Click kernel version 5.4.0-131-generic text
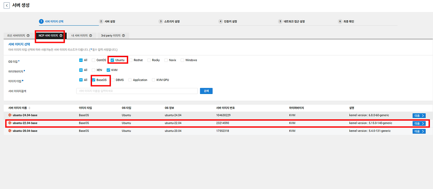 pyautogui.click(x=370, y=131)
